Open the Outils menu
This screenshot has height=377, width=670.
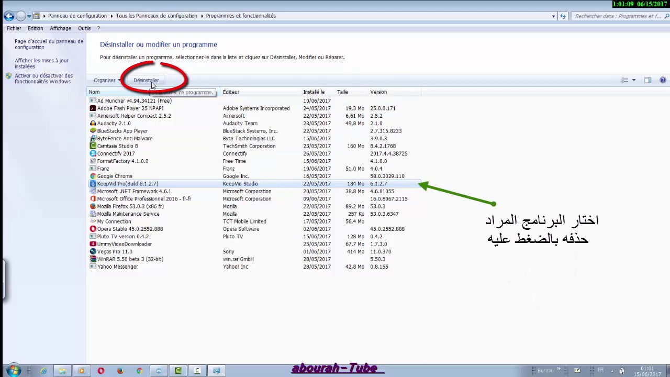84,28
